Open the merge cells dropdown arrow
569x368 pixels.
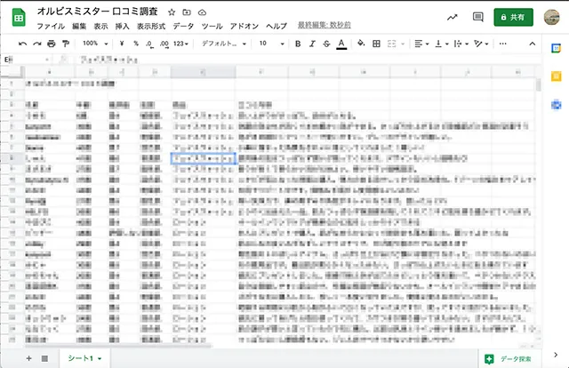tap(403, 44)
